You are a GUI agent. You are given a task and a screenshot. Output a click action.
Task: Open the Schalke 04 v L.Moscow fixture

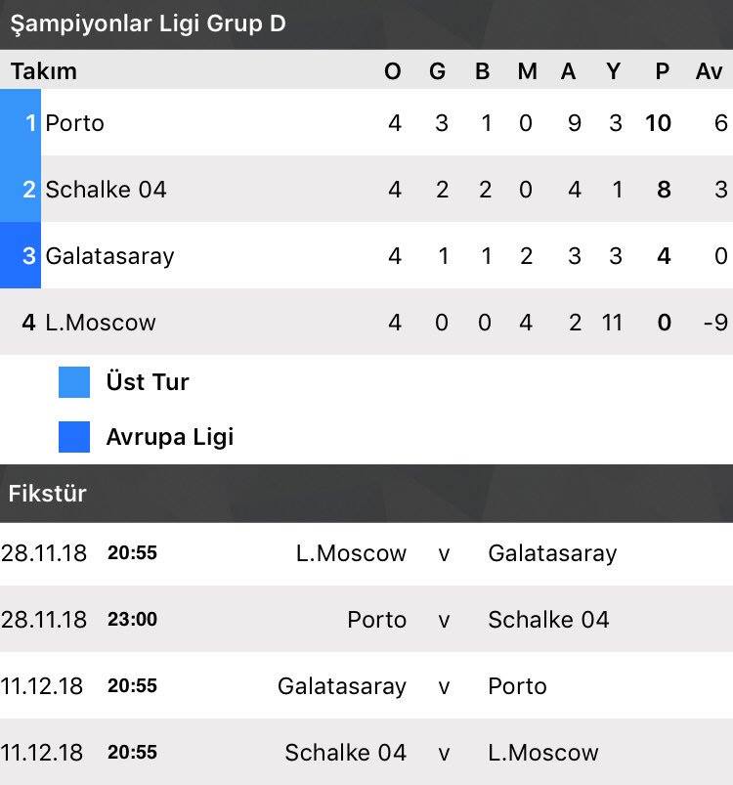[366, 752]
